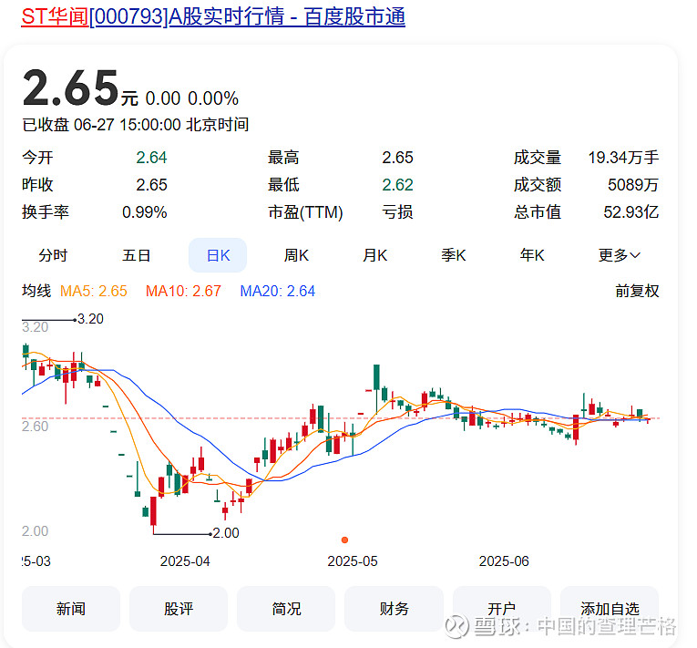Image resolution: width=697 pixels, height=648 pixels.
Task: Click the 均线 label
Action: [36, 291]
